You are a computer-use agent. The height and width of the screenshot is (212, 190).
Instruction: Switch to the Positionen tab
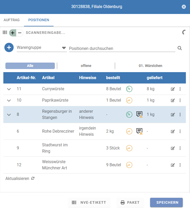click(x=39, y=20)
